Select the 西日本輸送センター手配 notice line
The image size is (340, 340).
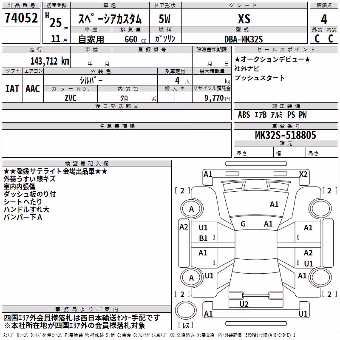pyautogui.click(x=82, y=318)
